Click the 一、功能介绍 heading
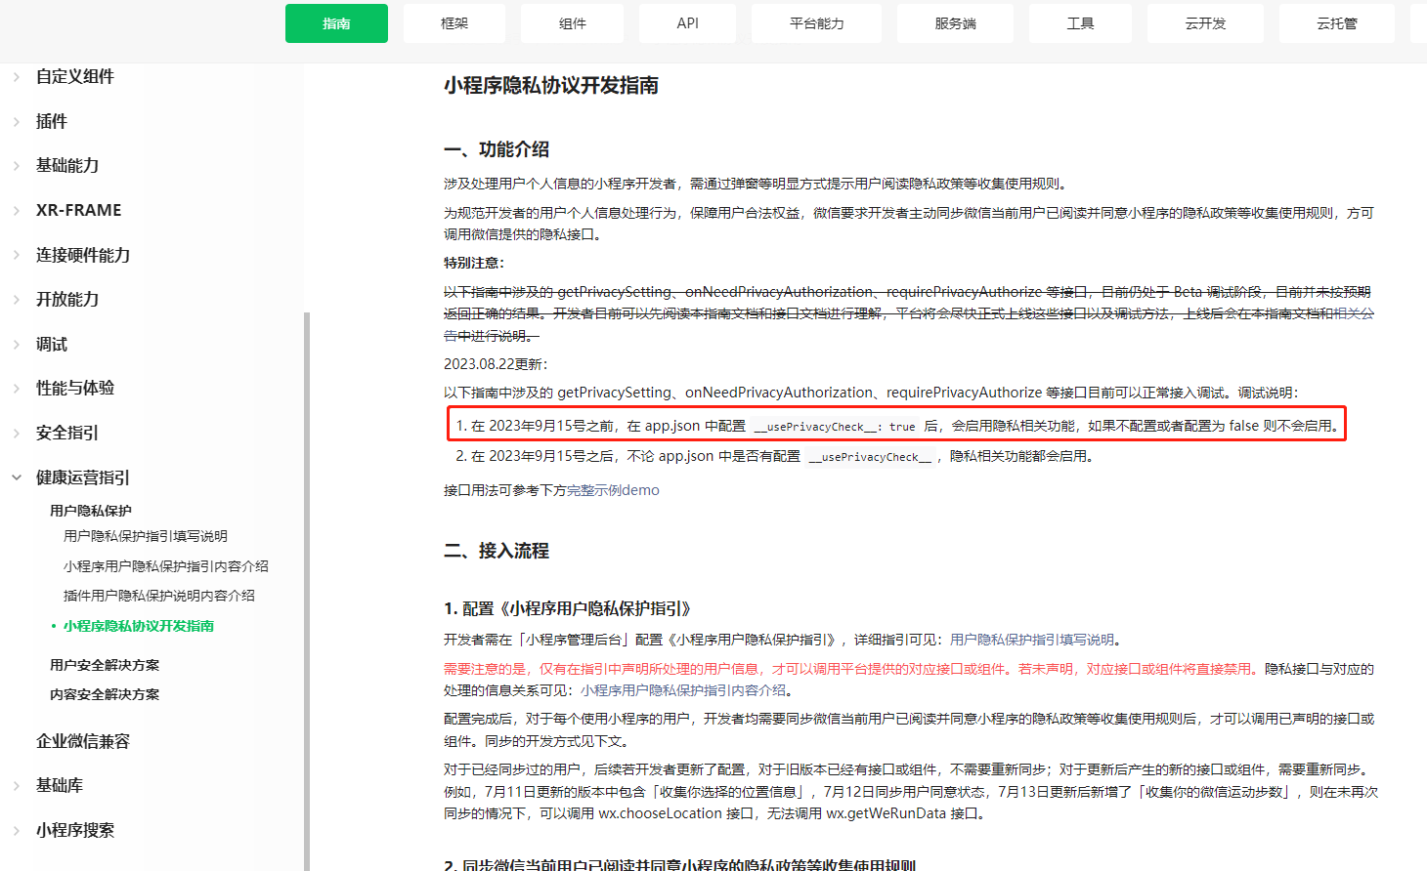Screen dimensions: 1427x871 497,149
